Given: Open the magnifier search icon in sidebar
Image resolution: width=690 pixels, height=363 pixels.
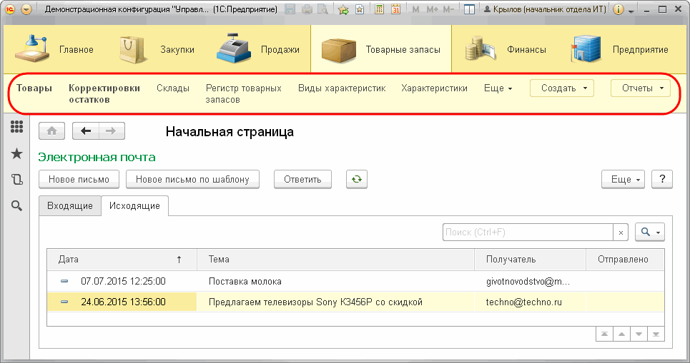Looking at the screenshot, I should [16, 205].
